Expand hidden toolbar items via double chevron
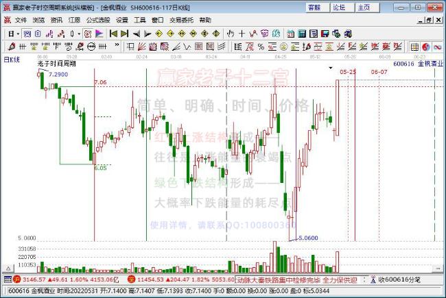This screenshot has width=446, height=298. 117,45
